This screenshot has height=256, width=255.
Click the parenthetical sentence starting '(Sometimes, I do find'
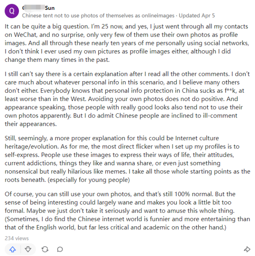tap(128, 223)
